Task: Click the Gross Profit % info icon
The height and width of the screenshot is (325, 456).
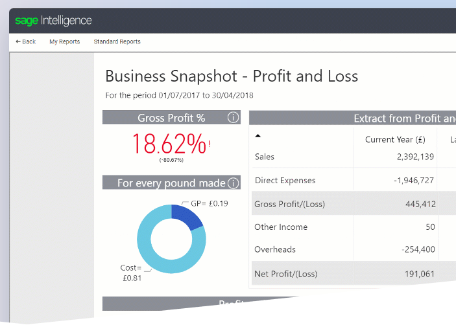Action: 234,118
